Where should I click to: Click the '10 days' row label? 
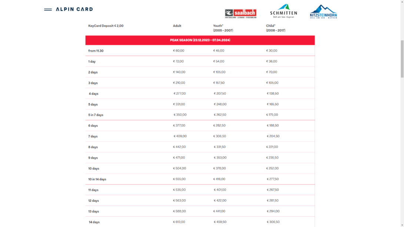pyautogui.click(x=94, y=168)
